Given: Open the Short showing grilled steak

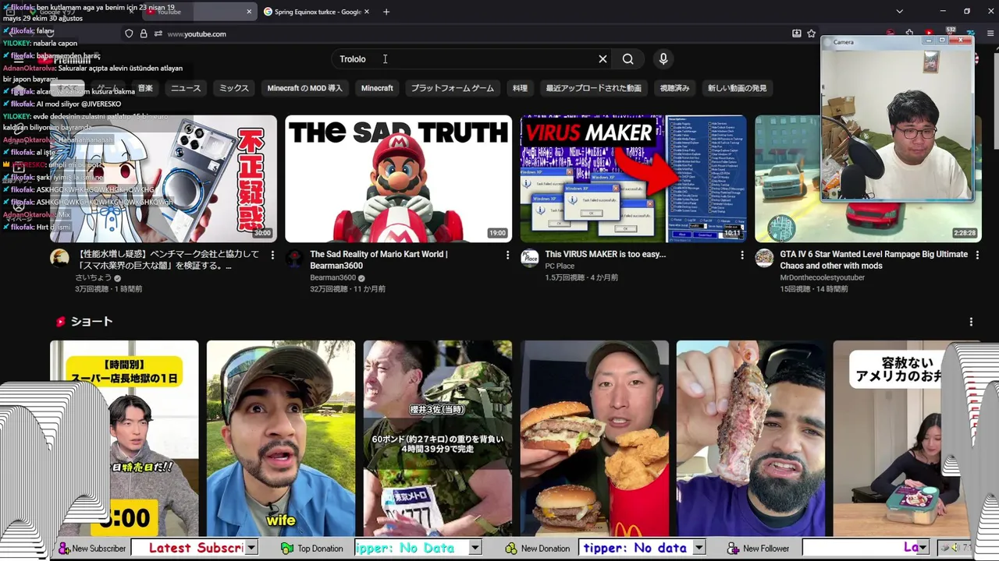Looking at the screenshot, I should coord(751,438).
